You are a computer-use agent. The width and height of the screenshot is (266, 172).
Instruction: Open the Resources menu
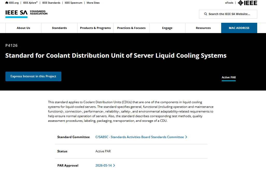tap(203, 28)
